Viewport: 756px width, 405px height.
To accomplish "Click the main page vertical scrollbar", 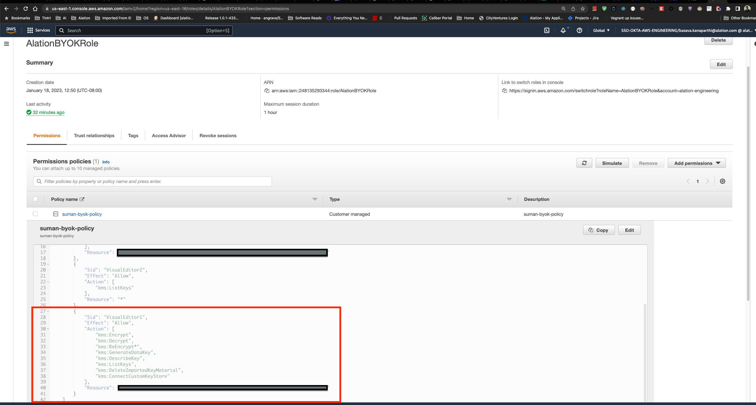I will tap(748, 183).
